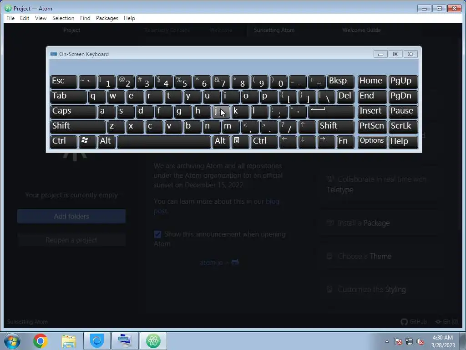Switch to Atom via the taskbar icon
The image size is (466, 350).
point(153,341)
